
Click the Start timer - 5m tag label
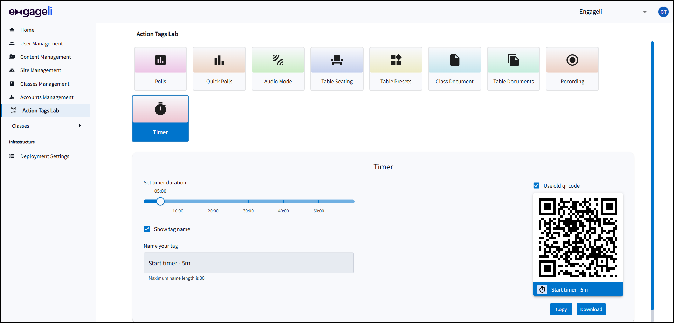click(x=570, y=289)
